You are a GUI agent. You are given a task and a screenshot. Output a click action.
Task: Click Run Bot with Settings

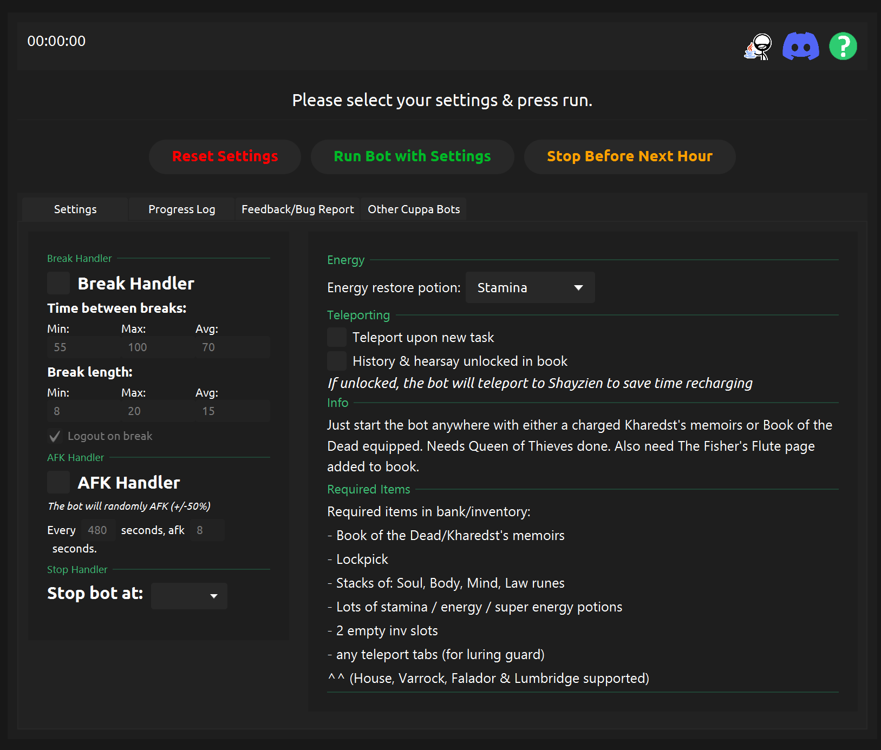(x=412, y=156)
